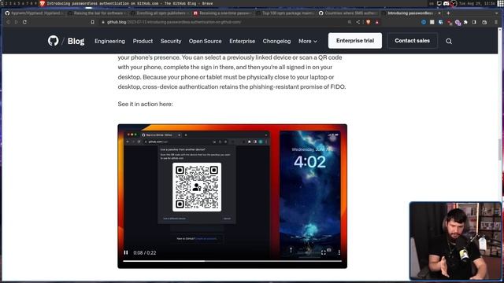504x283 pixels.
Task: Open the Brave Shields lion icon
Action: pos(369,22)
